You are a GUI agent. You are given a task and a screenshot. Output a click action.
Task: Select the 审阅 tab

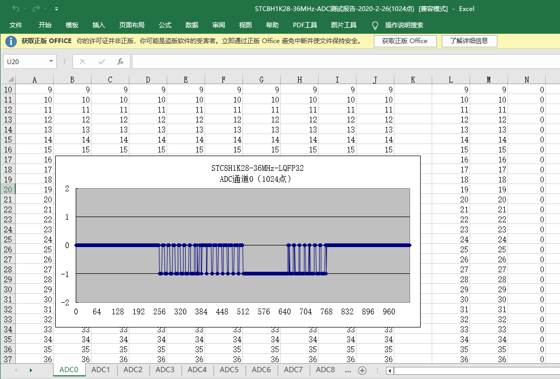(x=219, y=25)
